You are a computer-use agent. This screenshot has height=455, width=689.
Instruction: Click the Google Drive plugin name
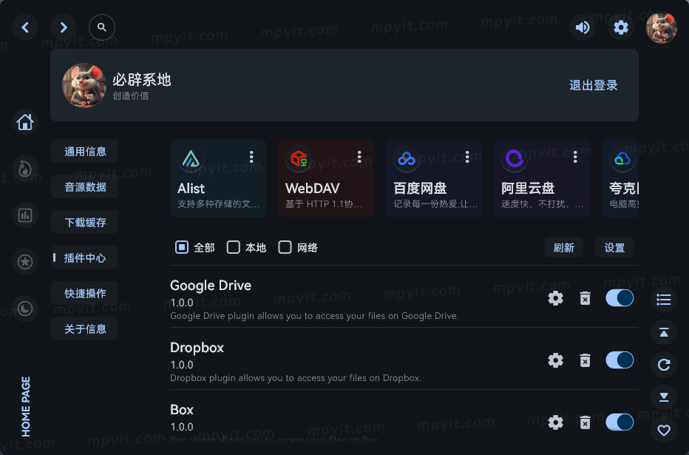click(211, 286)
